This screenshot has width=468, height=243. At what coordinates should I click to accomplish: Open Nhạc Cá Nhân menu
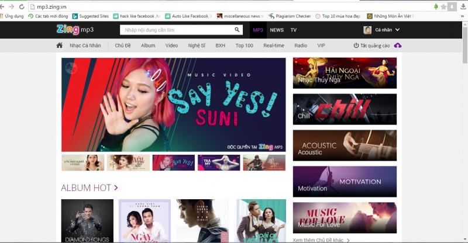[x=85, y=46]
